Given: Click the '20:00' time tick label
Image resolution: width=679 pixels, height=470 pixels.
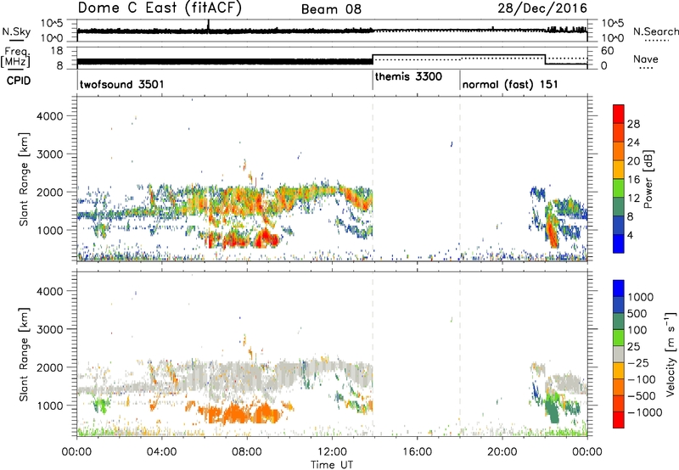Looking at the screenshot, I should pyautogui.click(x=502, y=452).
